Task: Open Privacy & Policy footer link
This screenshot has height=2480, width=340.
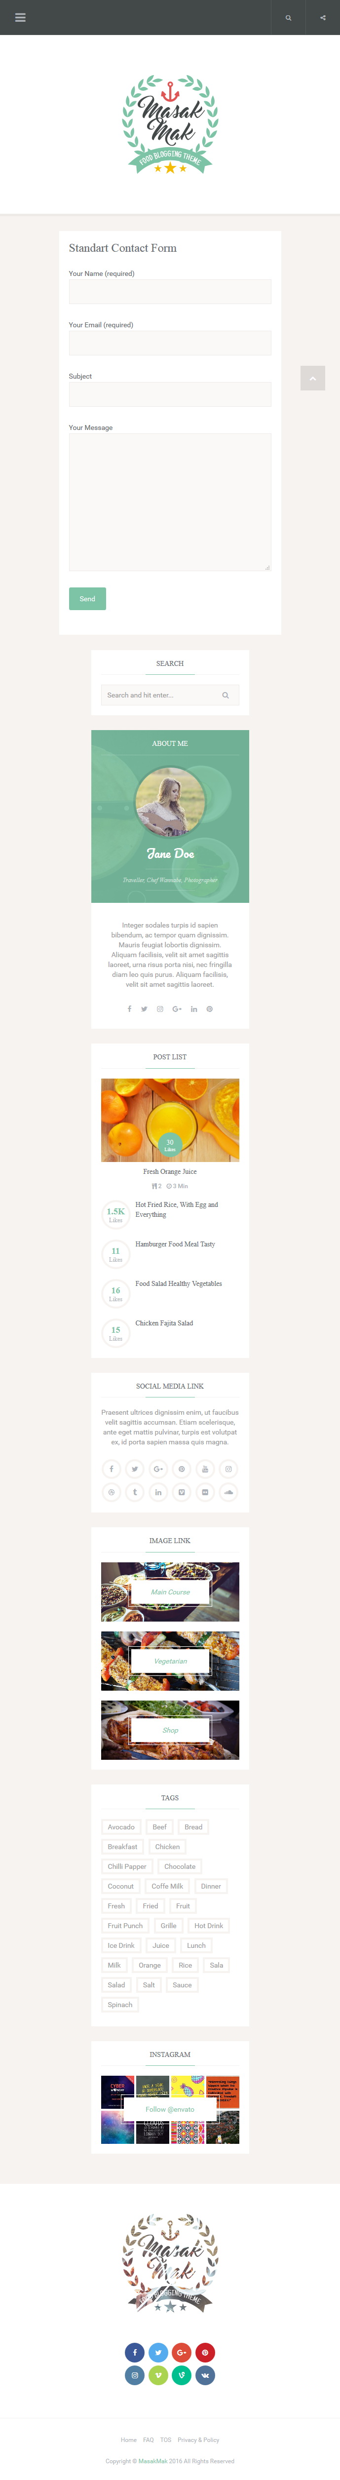Action: (x=198, y=2440)
